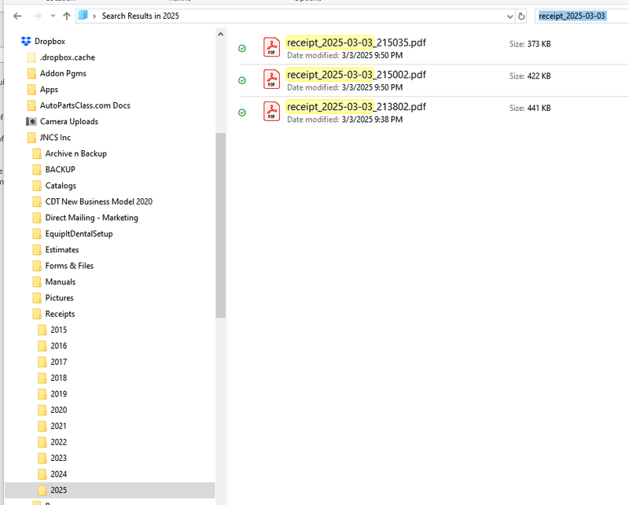Click the Camera Uploads camera icon
Image resolution: width=629 pixels, height=505 pixels.
pos(31,121)
